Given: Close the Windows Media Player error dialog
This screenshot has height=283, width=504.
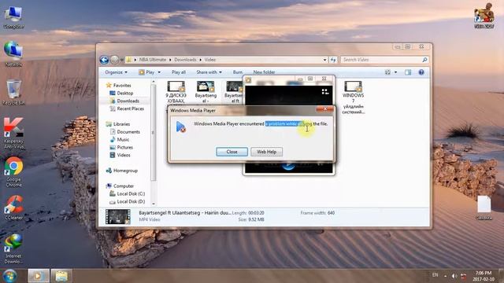Looking at the screenshot, I should (232, 152).
